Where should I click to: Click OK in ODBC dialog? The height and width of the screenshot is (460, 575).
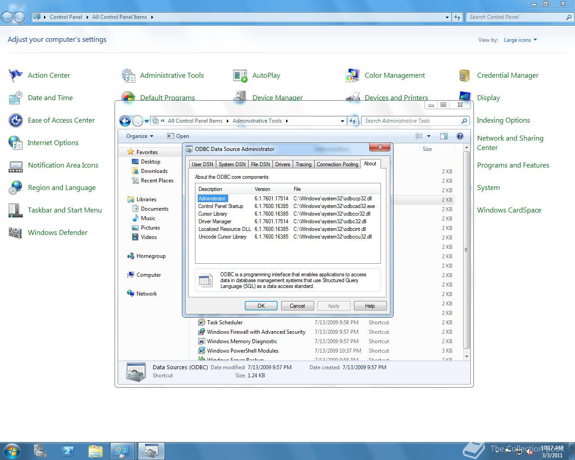click(x=261, y=306)
